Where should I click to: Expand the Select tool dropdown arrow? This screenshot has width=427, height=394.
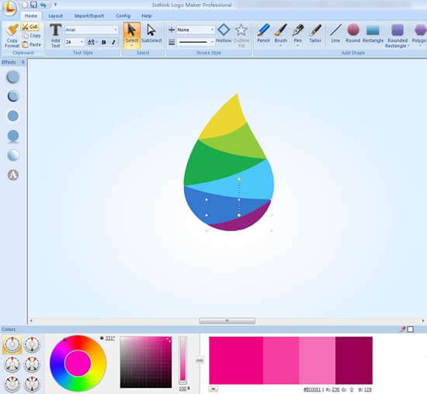coord(131,46)
